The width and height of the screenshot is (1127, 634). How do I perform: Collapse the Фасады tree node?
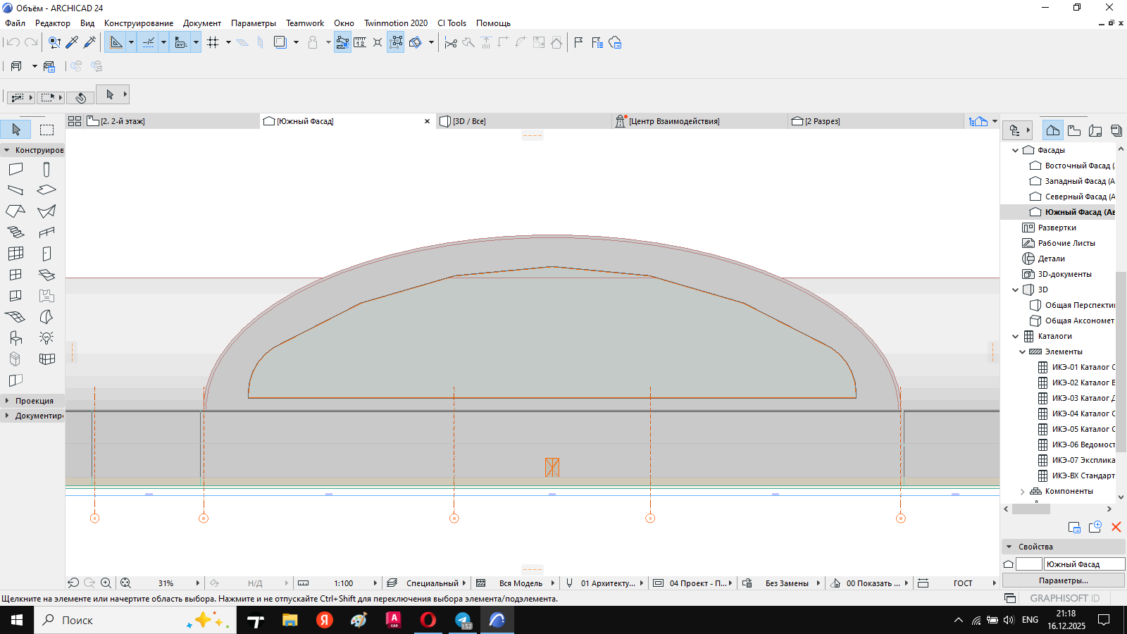tap(1015, 150)
